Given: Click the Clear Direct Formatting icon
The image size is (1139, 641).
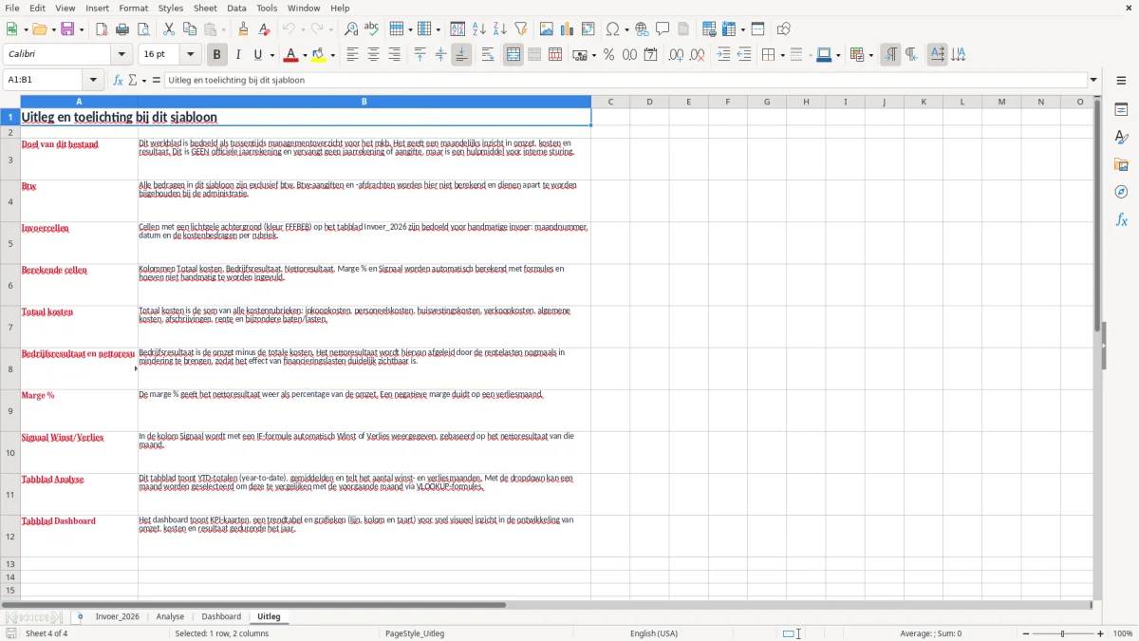Looking at the screenshot, I should [x=265, y=29].
